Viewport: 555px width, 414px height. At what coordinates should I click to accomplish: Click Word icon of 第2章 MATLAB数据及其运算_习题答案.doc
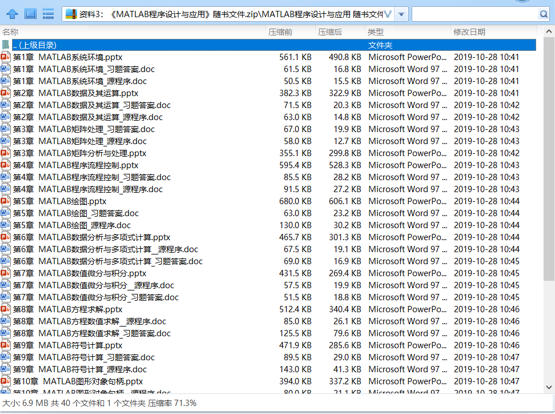(x=6, y=105)
